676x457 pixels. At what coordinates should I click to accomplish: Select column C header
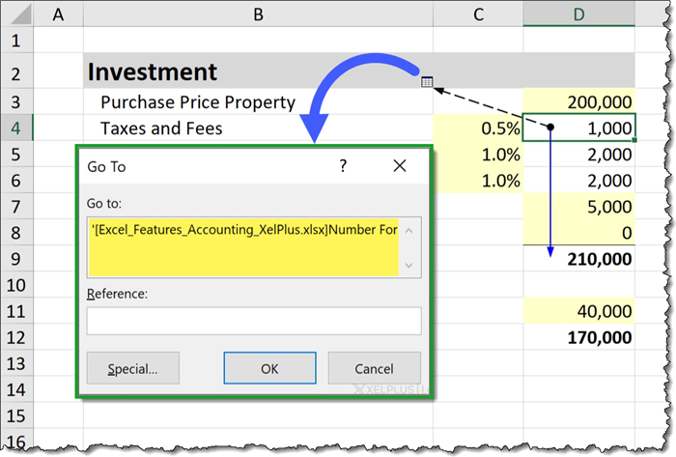pos(477,14)
